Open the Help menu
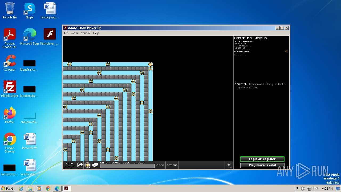 click(x=96, y=33)
